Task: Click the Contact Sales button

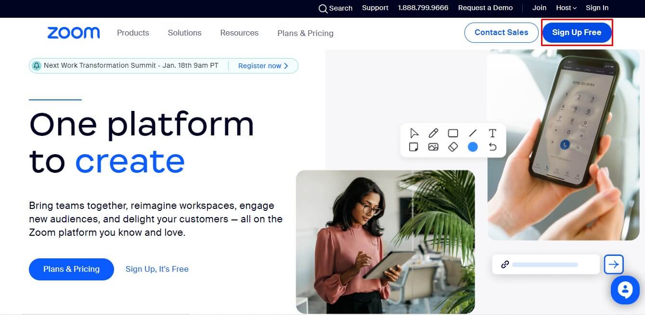Action: [x=501, y=33]
